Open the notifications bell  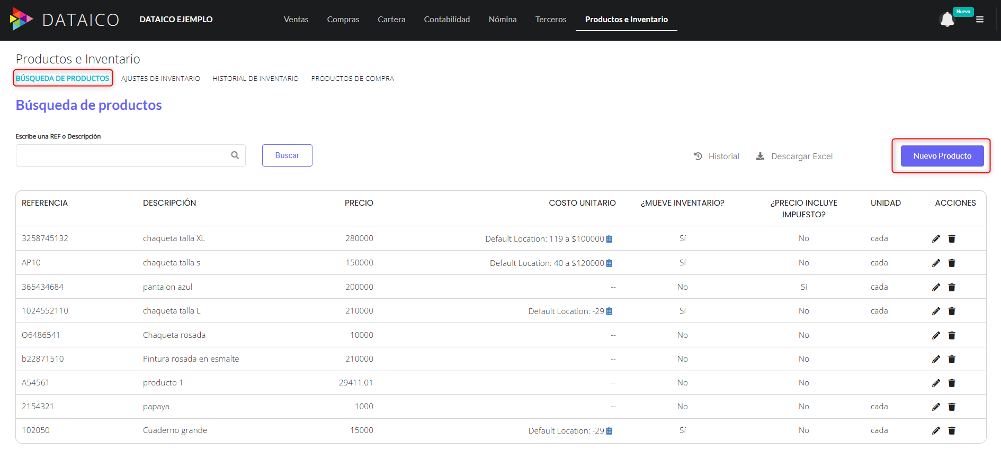[x=947, y=20]
